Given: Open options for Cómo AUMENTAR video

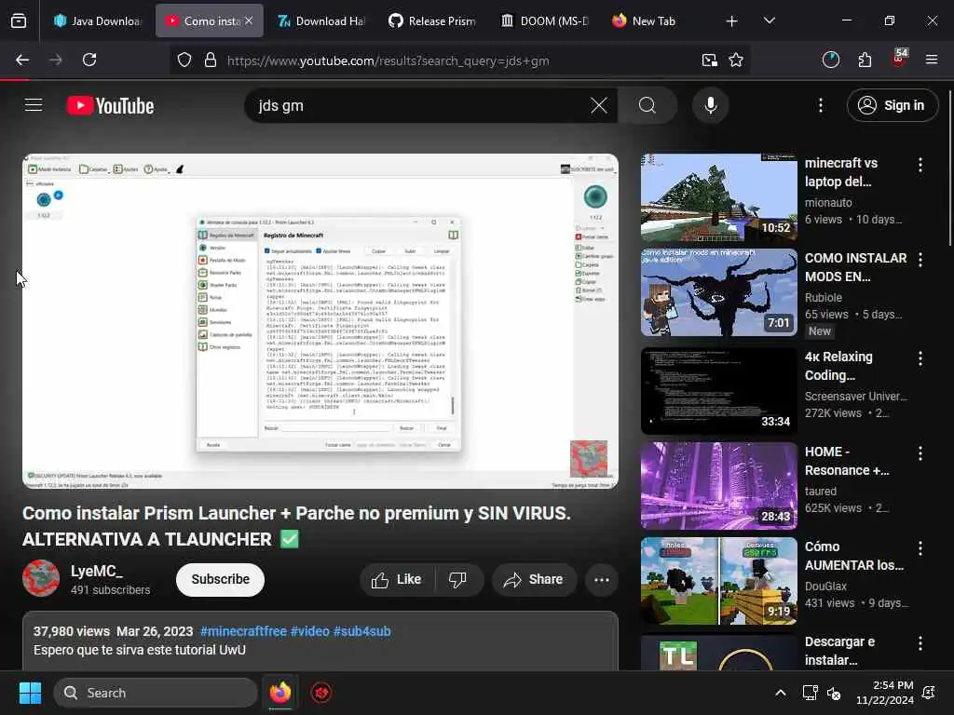Looking at the screenshot, I should [x=920, y=548].
